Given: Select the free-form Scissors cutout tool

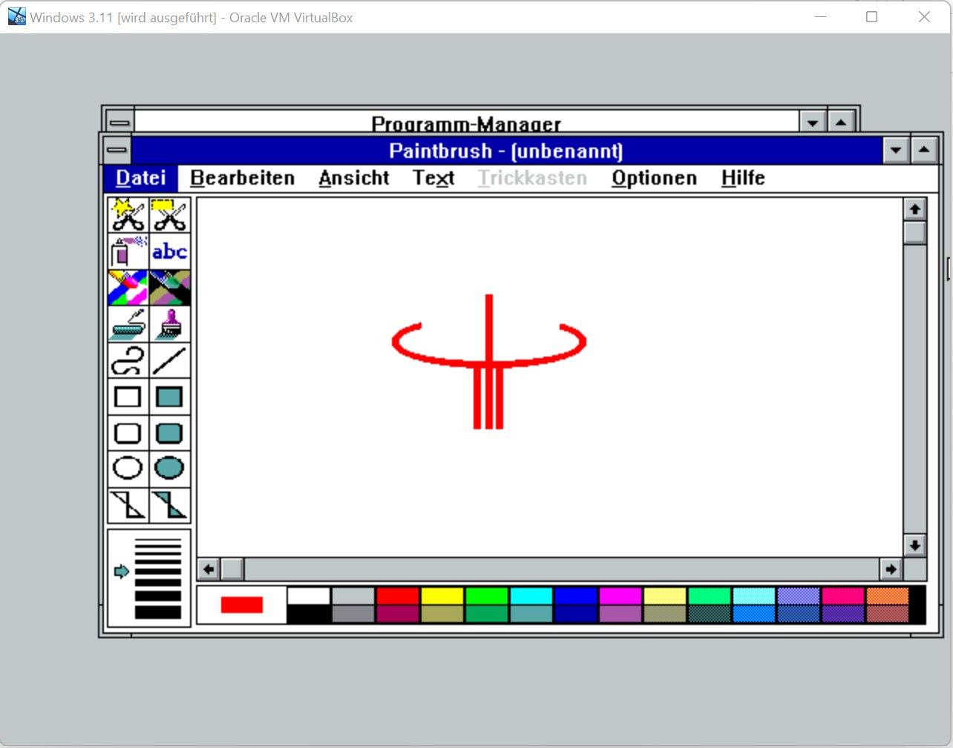Looking at the screenshot, I should click(128, 215).
